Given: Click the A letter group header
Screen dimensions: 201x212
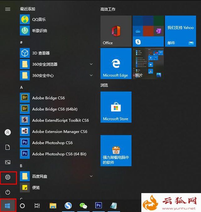Looking at the screenshot, I should click(x=21, y=87).
